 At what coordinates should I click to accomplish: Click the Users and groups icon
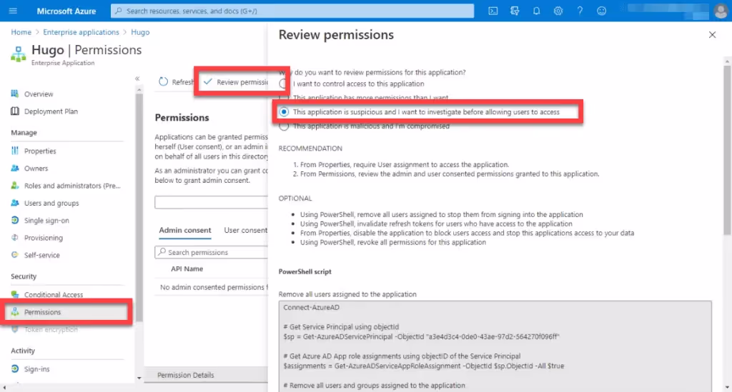pos(15,203)
